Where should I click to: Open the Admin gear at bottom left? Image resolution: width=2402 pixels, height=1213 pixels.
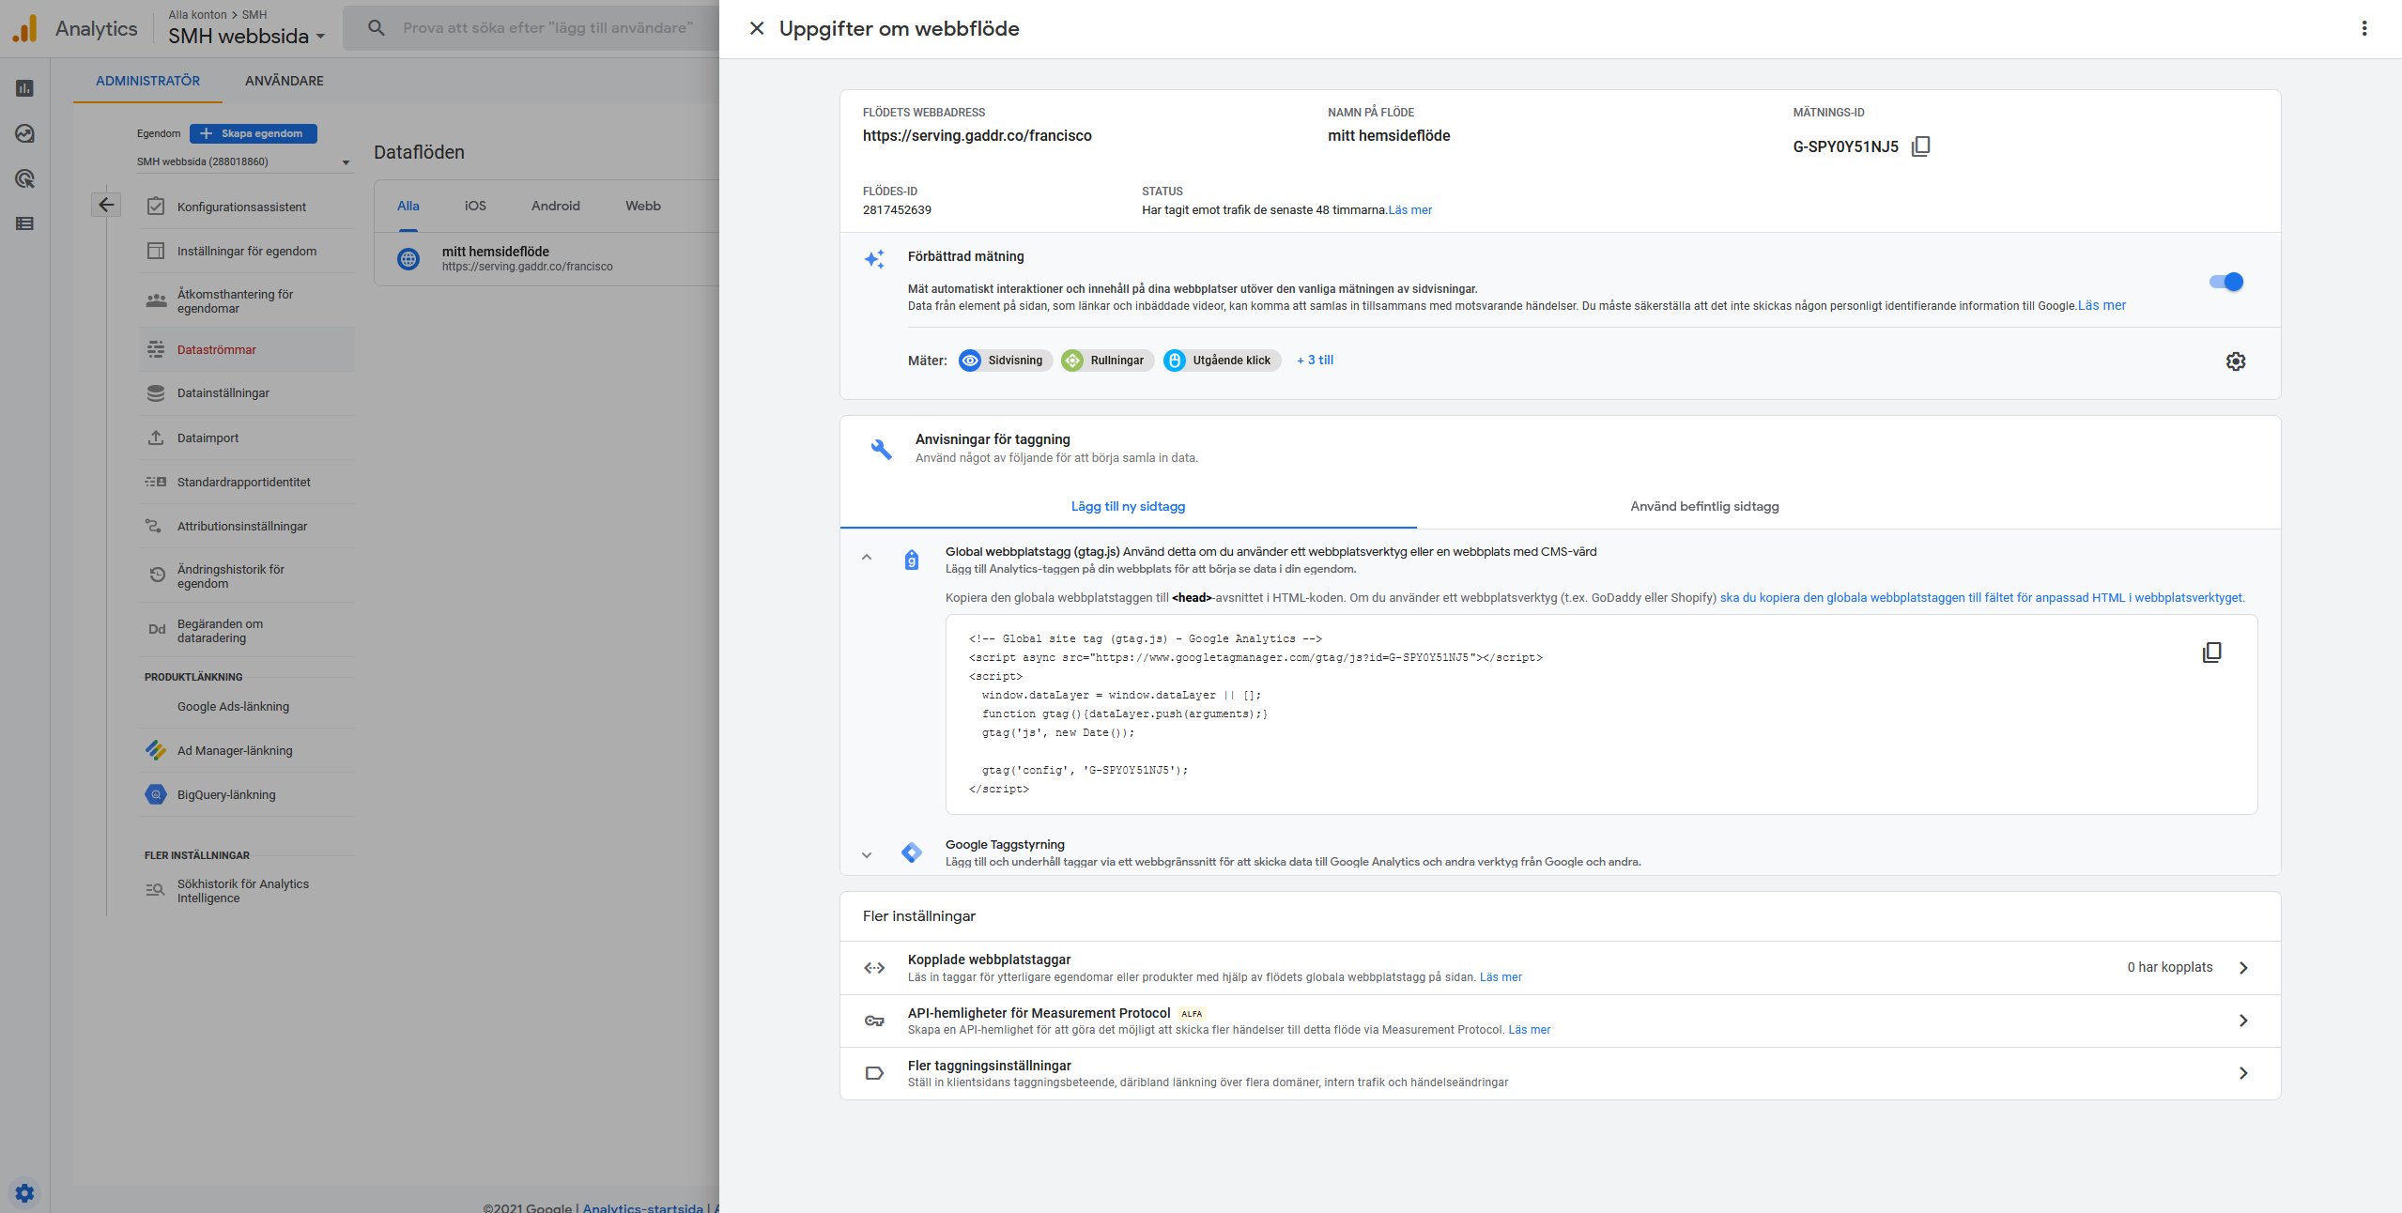24,1193
